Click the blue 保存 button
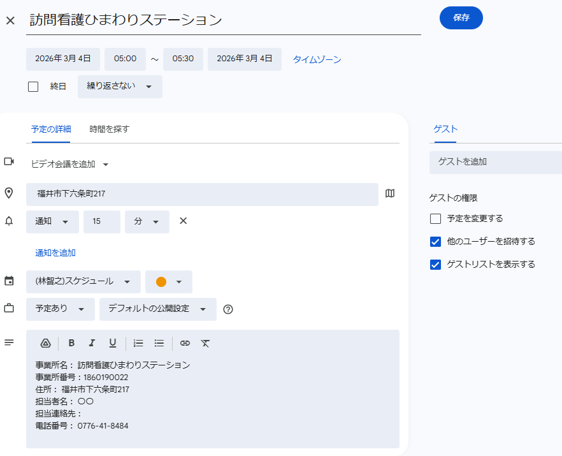The image size is (562, 456). [461, 18]
